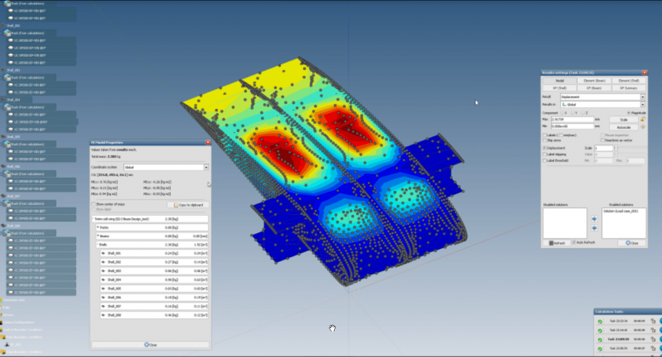Switch to the Nodal tab
This screenshot has height=357, width=662.
pyautogui.click(x=560, y=81)
